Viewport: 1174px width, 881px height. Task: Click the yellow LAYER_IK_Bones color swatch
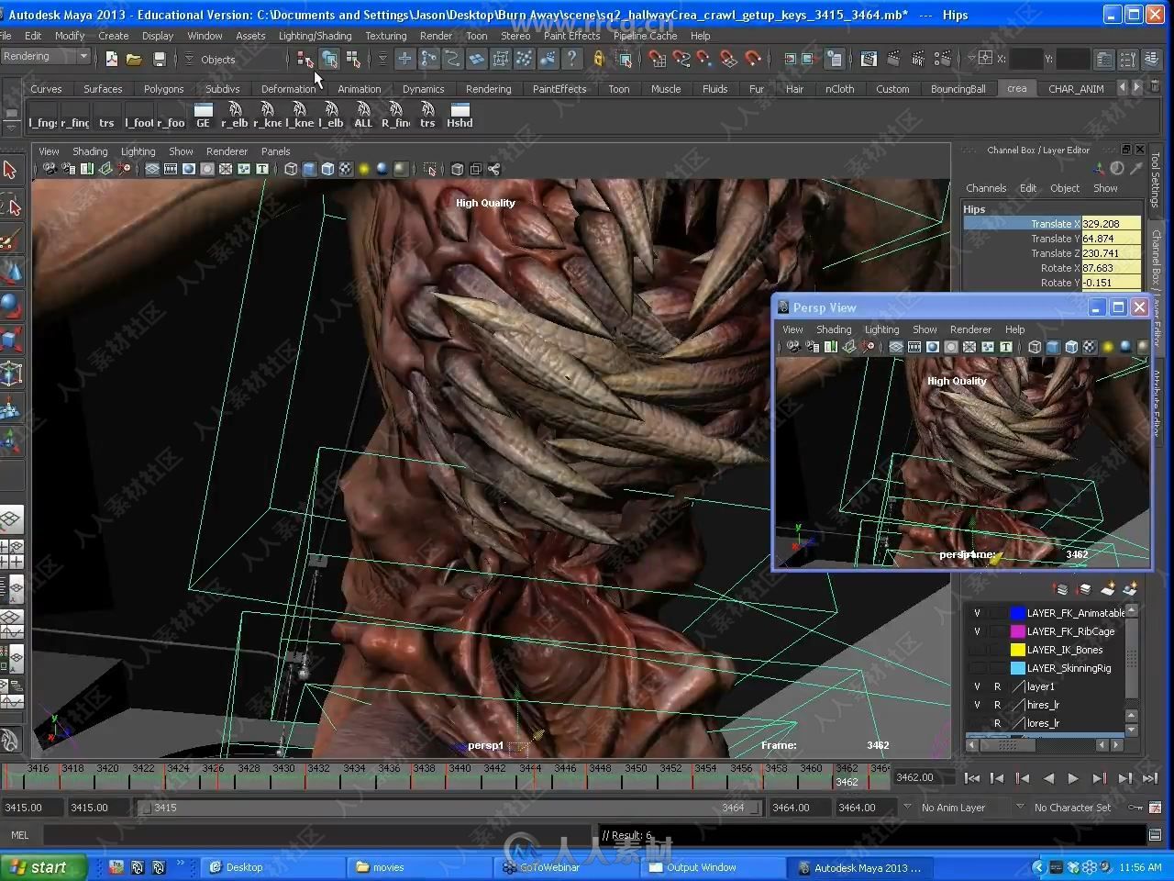(1017, 650)
